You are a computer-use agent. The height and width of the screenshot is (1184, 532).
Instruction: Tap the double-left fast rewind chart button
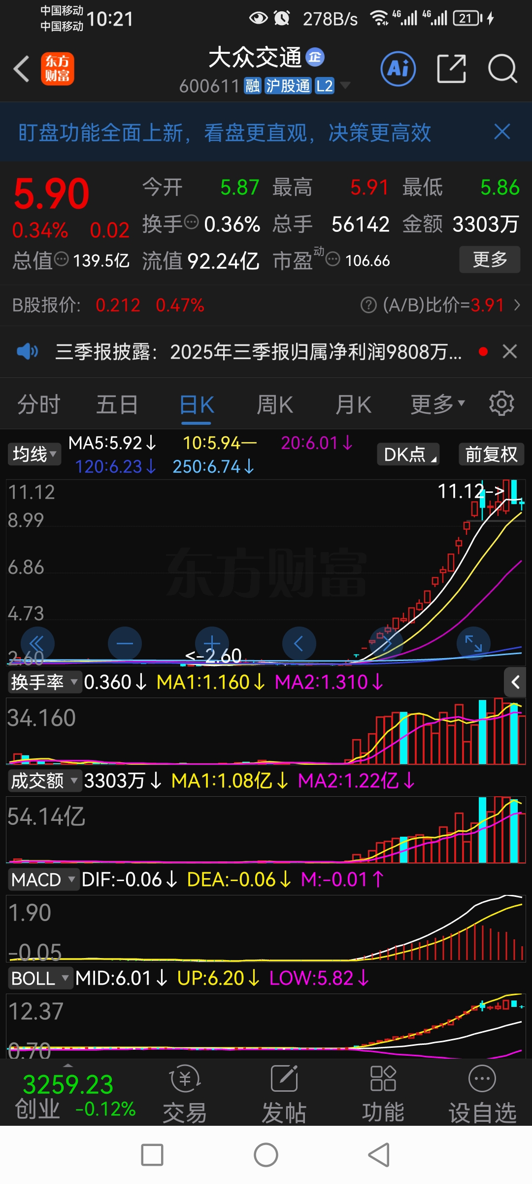[x=37, y=643]
